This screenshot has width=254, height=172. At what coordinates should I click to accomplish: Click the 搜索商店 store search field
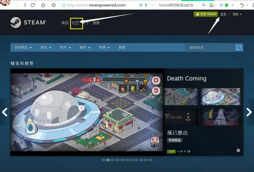(210, 48)
